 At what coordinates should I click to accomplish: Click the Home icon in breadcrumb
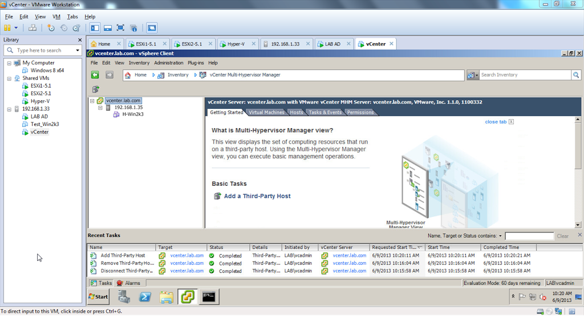tap(128, 75)
